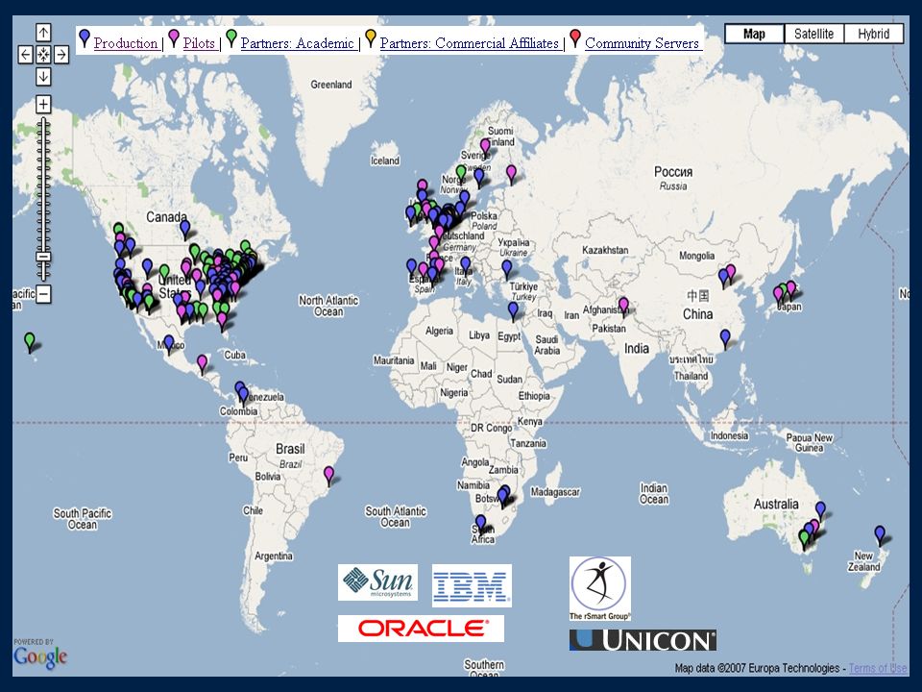Select the magenta marker near western Russia

[512, 174]
